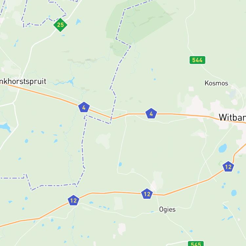Viewport: 246px width, 246px height.
Task: Select the Bronkhorstspruit town label
Action: tap(23, 81)
